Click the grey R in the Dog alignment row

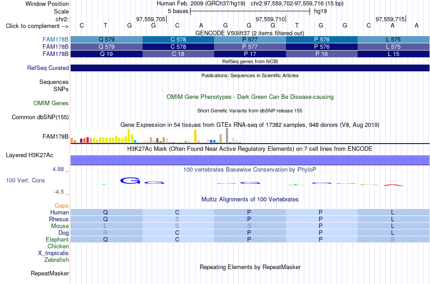click(x=105, y=233)
